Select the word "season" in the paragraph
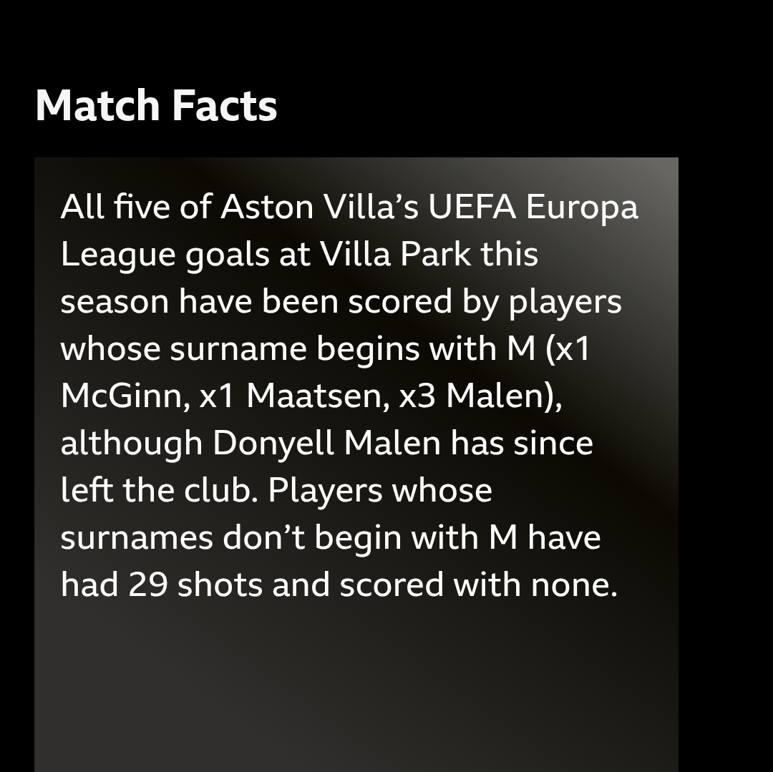Image resolution: width=773 pixels, height=772 pixels. coord(115,302)
